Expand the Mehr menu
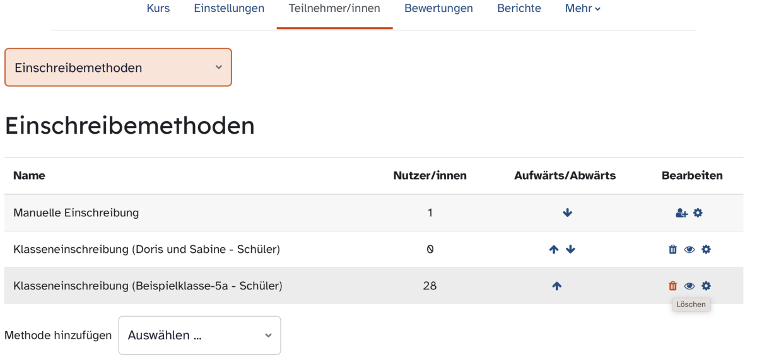Screen dimensions: 757x362 tap(583, 9)
